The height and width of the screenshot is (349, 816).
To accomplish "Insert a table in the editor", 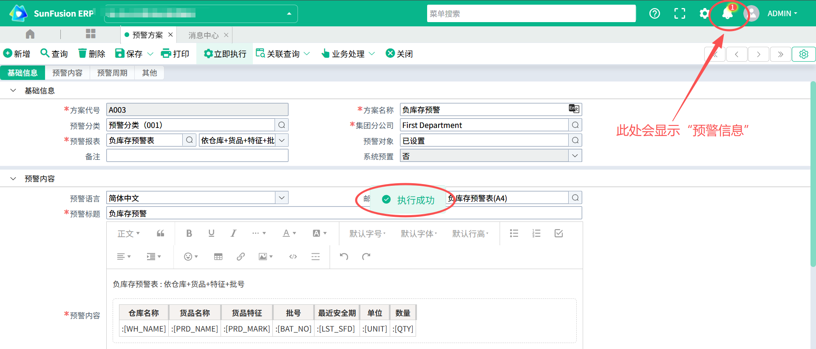I will click(x=218, y=256).
